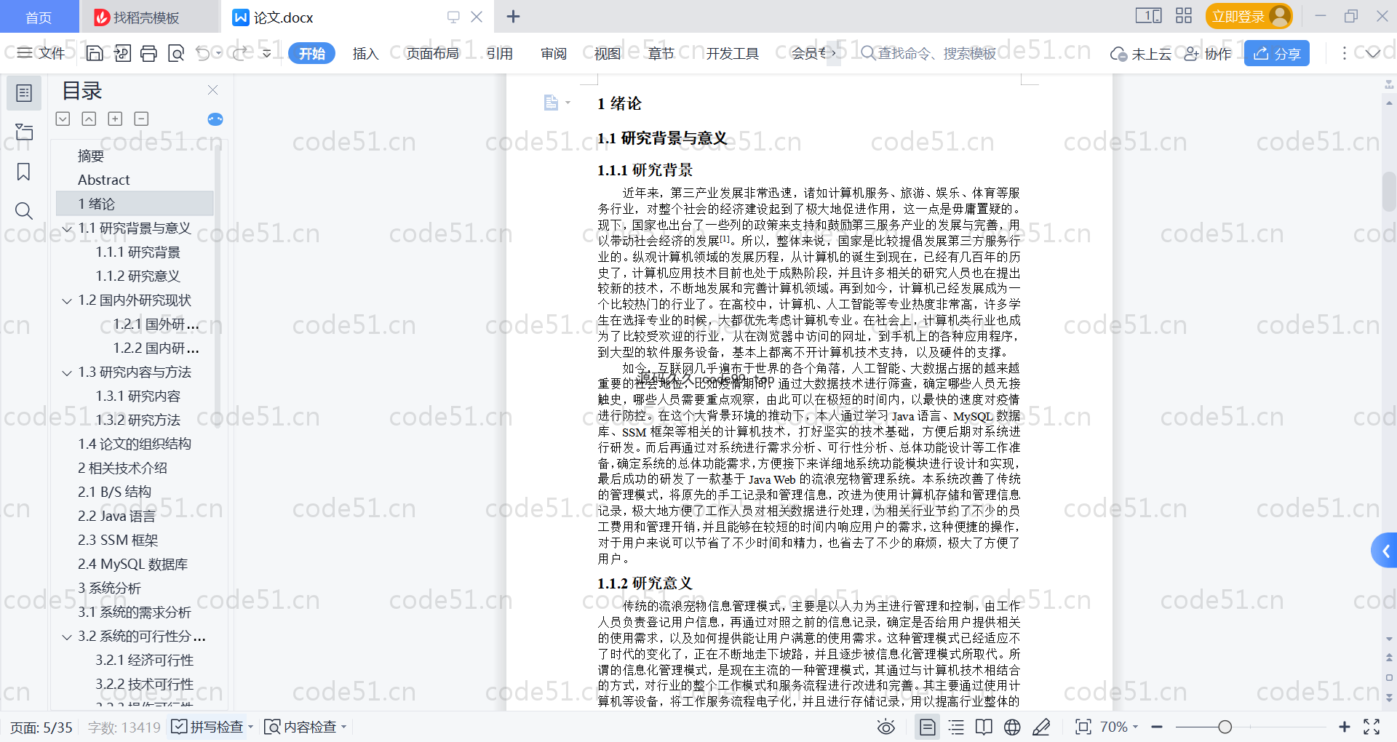
Task: Click the print icon in toolbar
Action: pos(149,53)
